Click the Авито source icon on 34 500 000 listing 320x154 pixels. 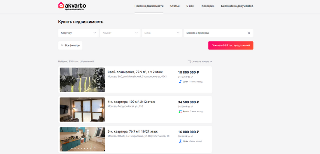coord(180,111)
